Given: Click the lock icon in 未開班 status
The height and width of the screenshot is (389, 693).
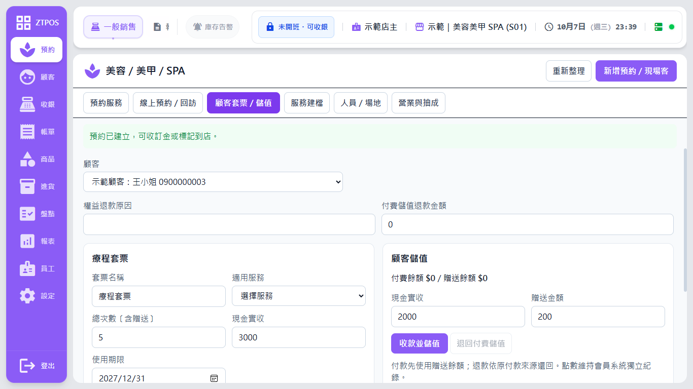Looking at the screenshot, I should pyautogui.click(x=270, y=27).
